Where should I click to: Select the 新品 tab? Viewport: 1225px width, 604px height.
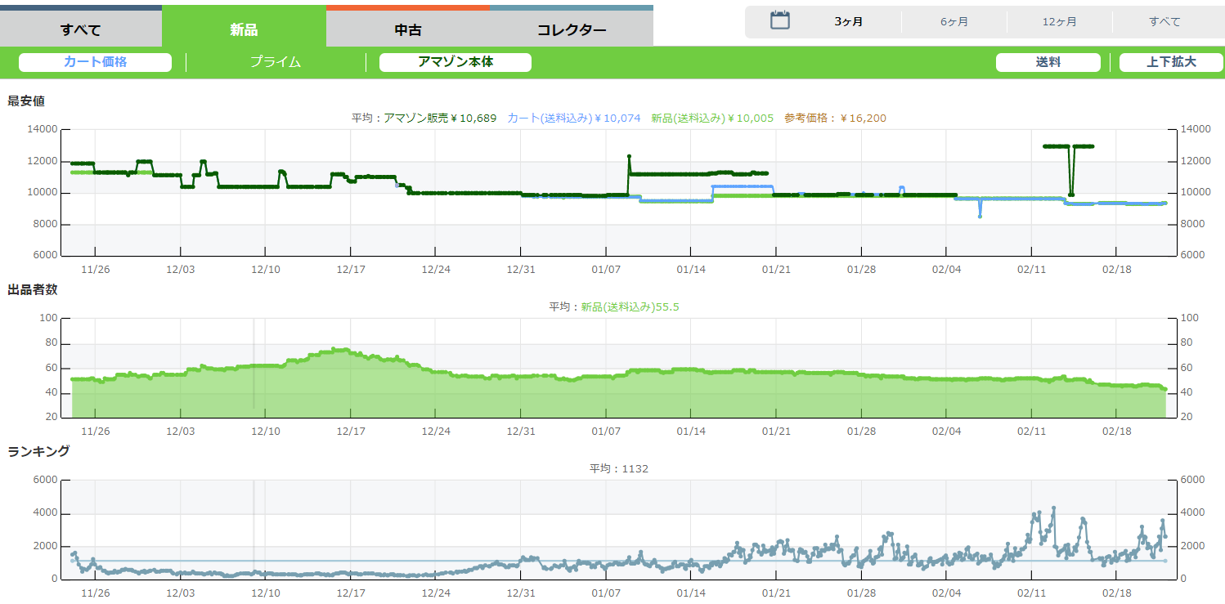[x=244, y=30]
